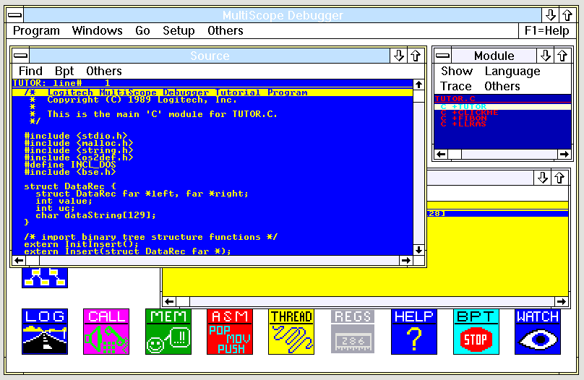
Task: Open the BPT stop sign icon
Action: pyautogui.click(x=476, y=332)
